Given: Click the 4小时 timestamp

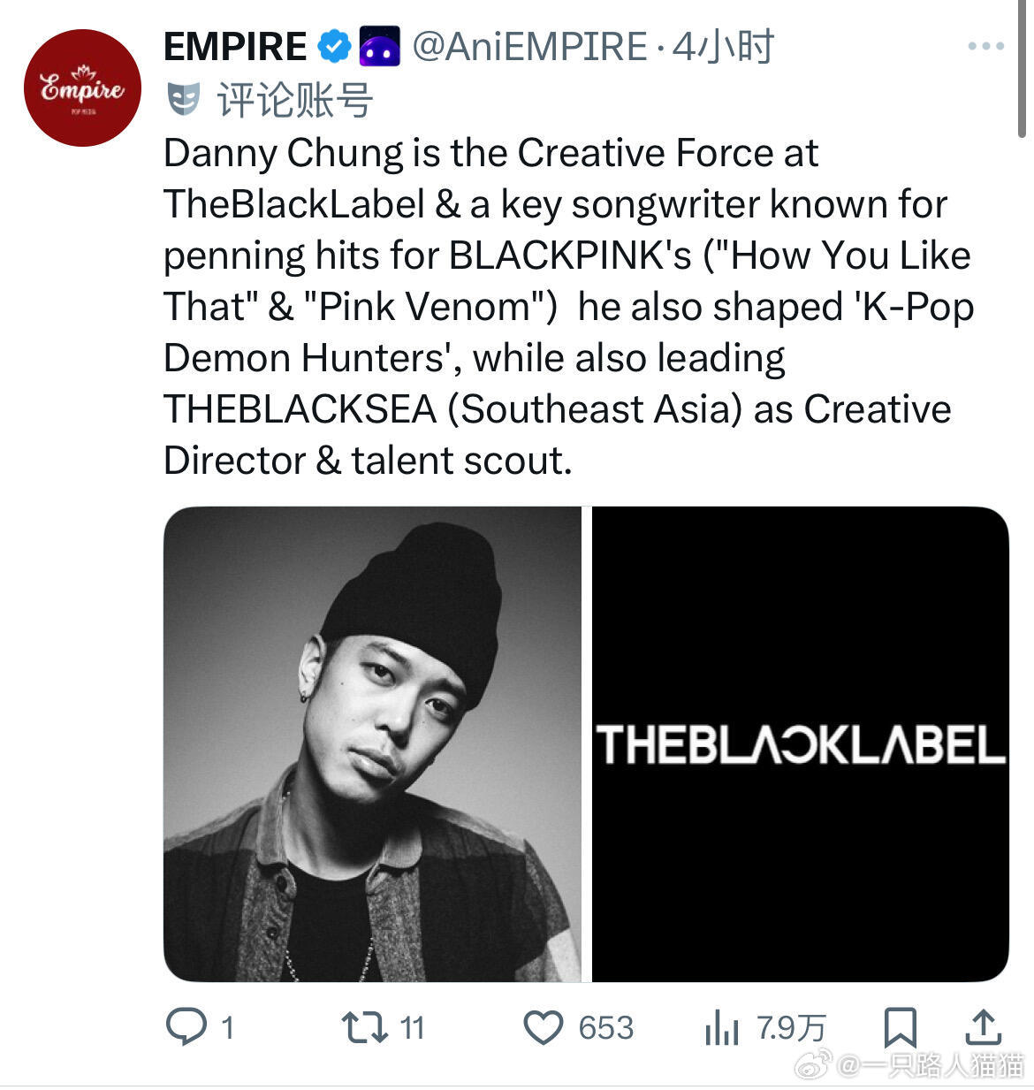Looking at the screenshot, I should coord(722,47).
